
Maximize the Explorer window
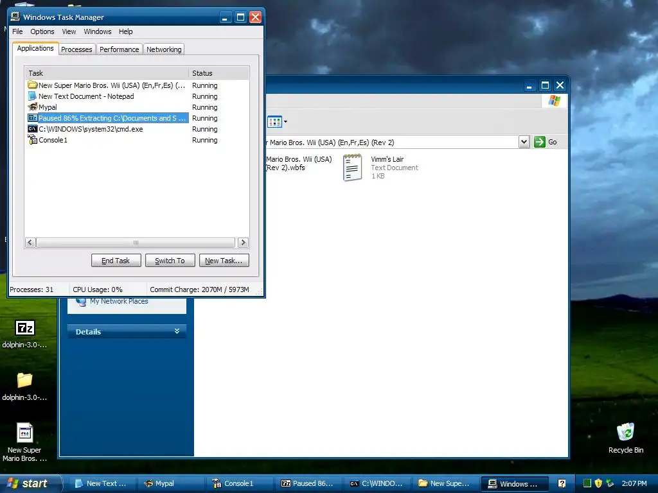[x=545, y=85]
